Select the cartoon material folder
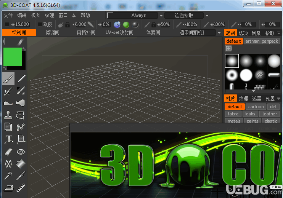This screenshot has width=283, height=198. coord(256,107)
